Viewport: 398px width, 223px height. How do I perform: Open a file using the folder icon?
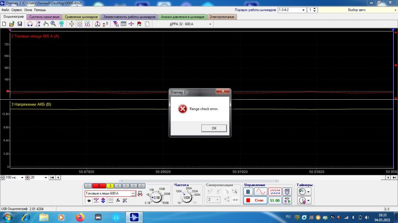pos(12,24)
